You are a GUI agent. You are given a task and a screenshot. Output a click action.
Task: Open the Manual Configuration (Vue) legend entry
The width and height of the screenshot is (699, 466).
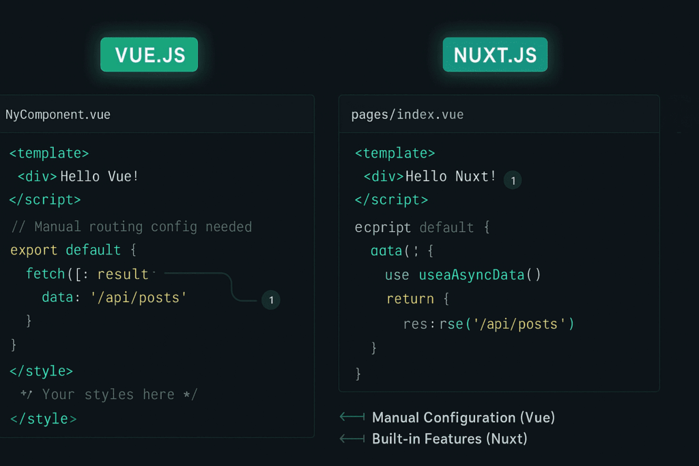(x=463, y=417)
